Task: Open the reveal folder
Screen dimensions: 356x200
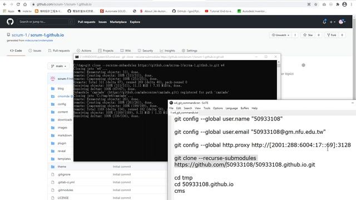Action: coord(62,151)
